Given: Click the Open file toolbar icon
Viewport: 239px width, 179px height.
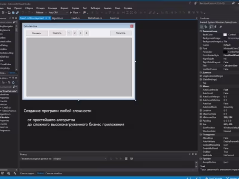Looking at the screenshot, I should pyautogui.click(x=9, y=13).
